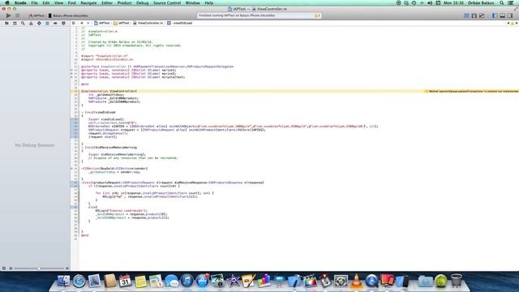
Task: Open the File menu
Action: (34, 3)
